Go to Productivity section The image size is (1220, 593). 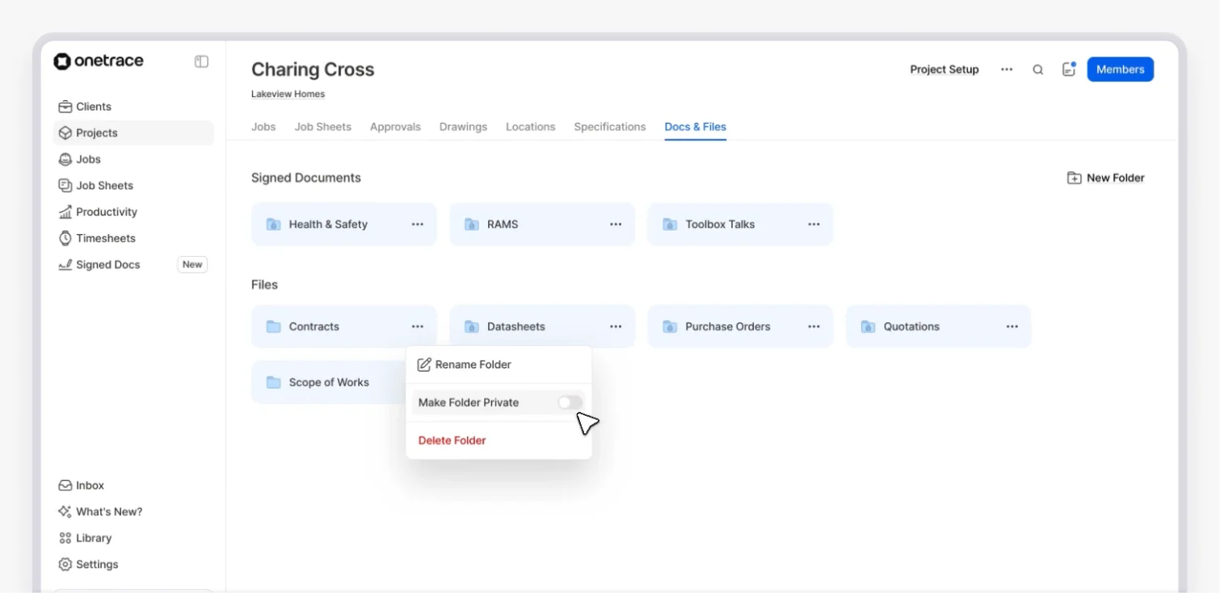pos(133,212)
